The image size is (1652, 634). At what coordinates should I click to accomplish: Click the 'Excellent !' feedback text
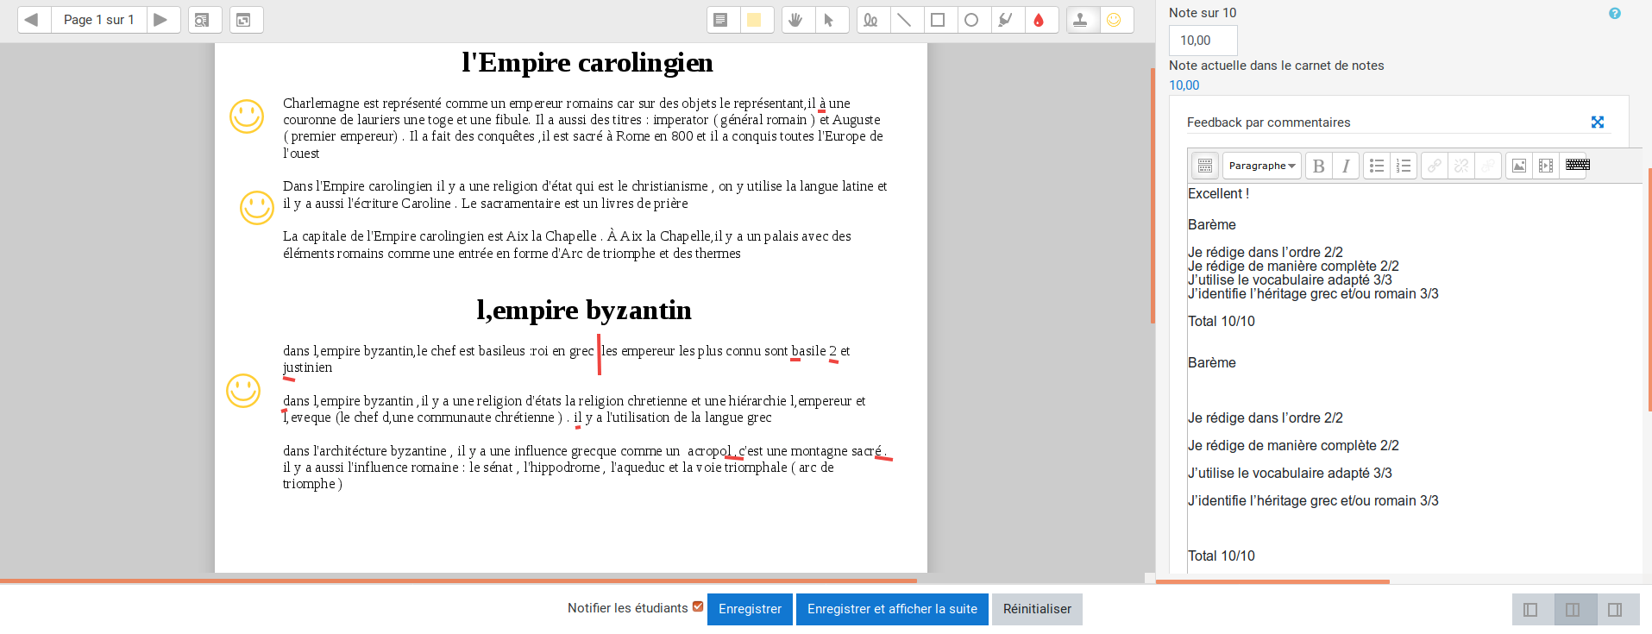click(x=1218, y=194)
